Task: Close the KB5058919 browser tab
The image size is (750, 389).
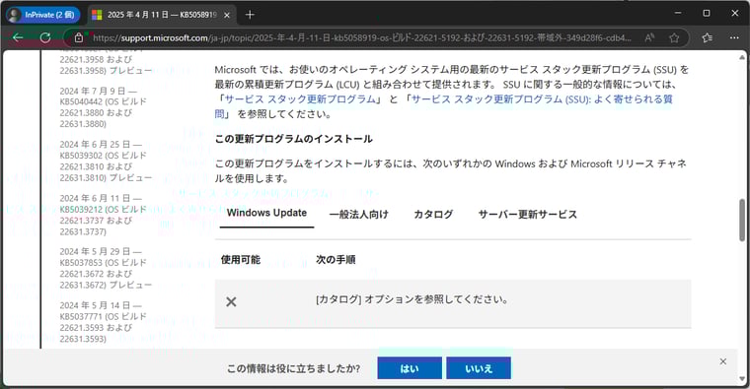Action: (227, 16)
